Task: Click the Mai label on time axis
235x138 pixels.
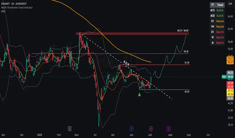Action: (113, 135)
